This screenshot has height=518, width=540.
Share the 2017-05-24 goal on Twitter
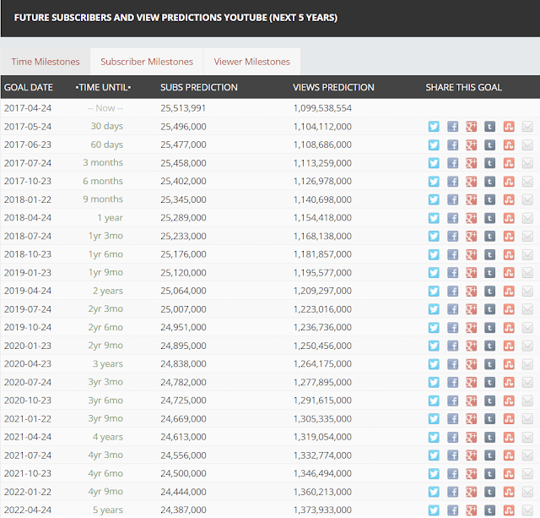(434, 127)
